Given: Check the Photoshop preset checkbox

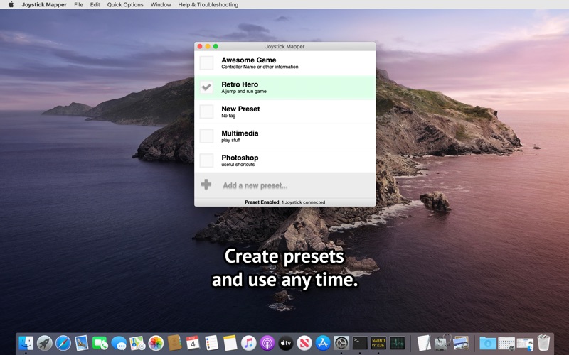Looking at the screenshot, I should [x=206, y=160].
